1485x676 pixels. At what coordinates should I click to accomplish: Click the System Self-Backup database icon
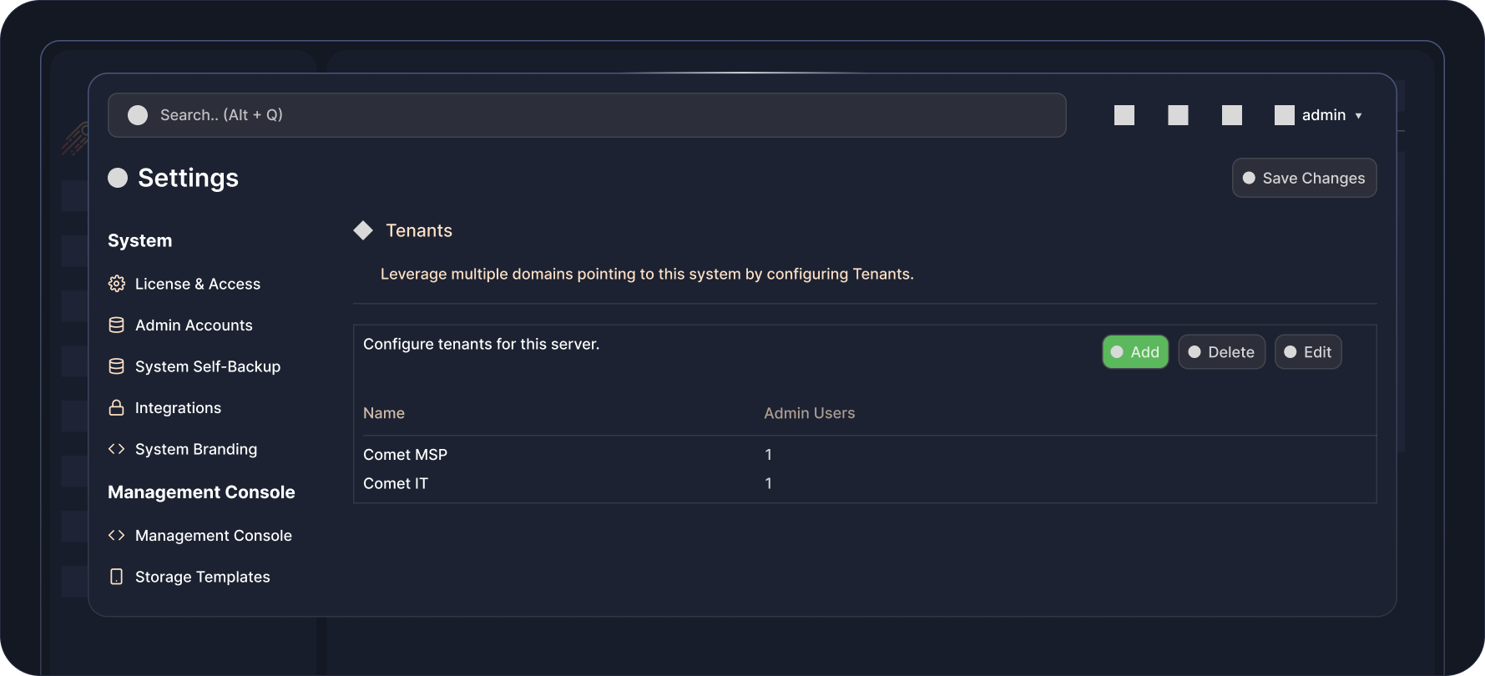[x=117, y=366]
